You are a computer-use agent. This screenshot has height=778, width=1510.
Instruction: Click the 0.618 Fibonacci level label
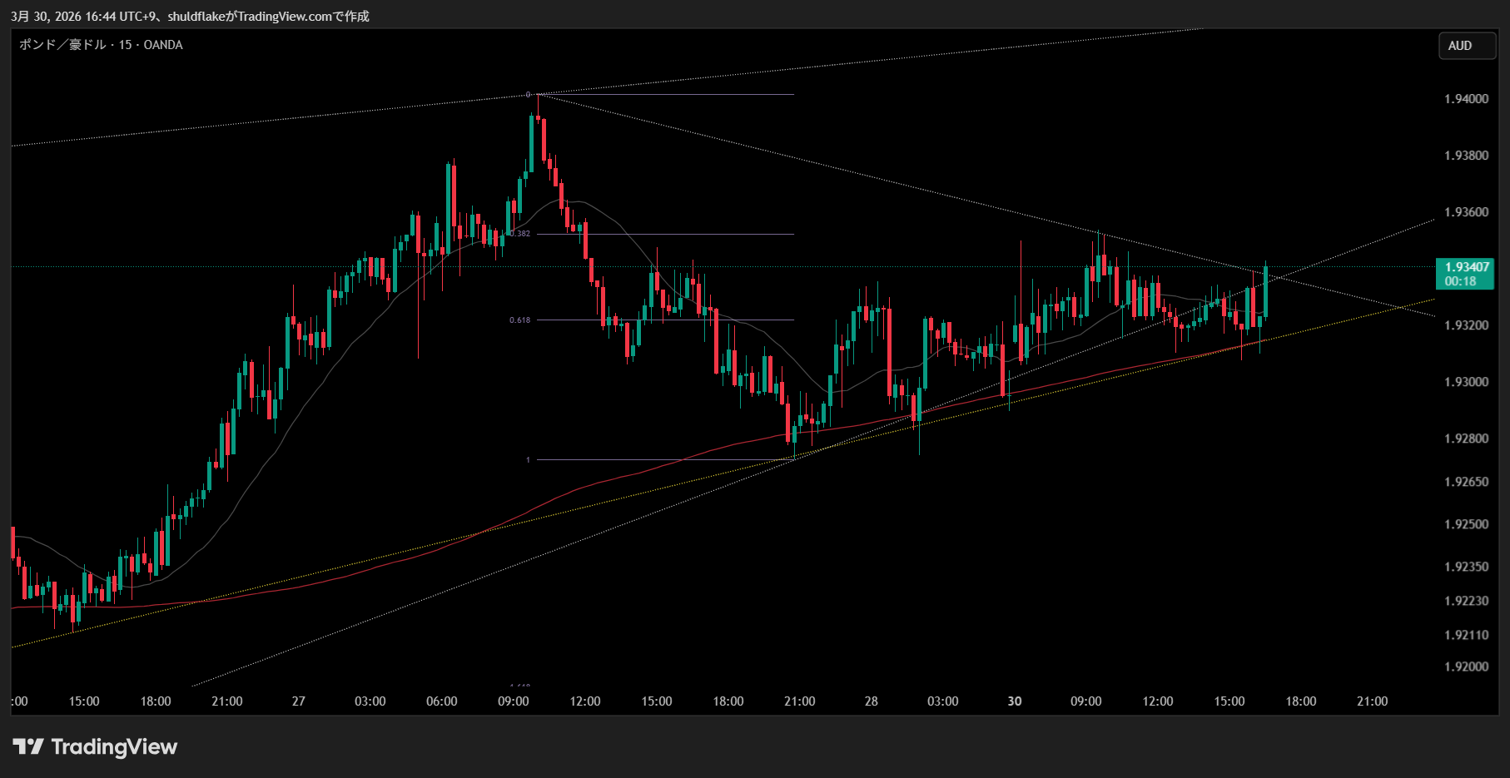pyautogui.click(x=519, y=320)
